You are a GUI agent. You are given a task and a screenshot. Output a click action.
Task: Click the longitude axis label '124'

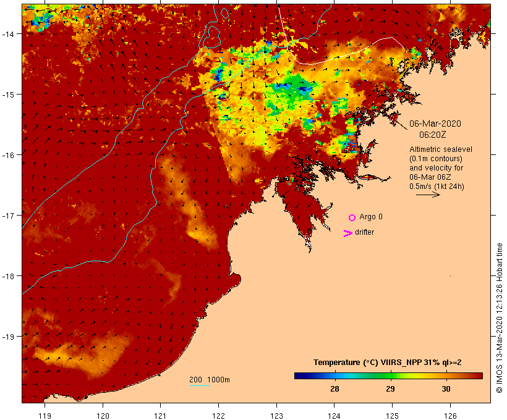pyautogui.click(x=334, y=416)
